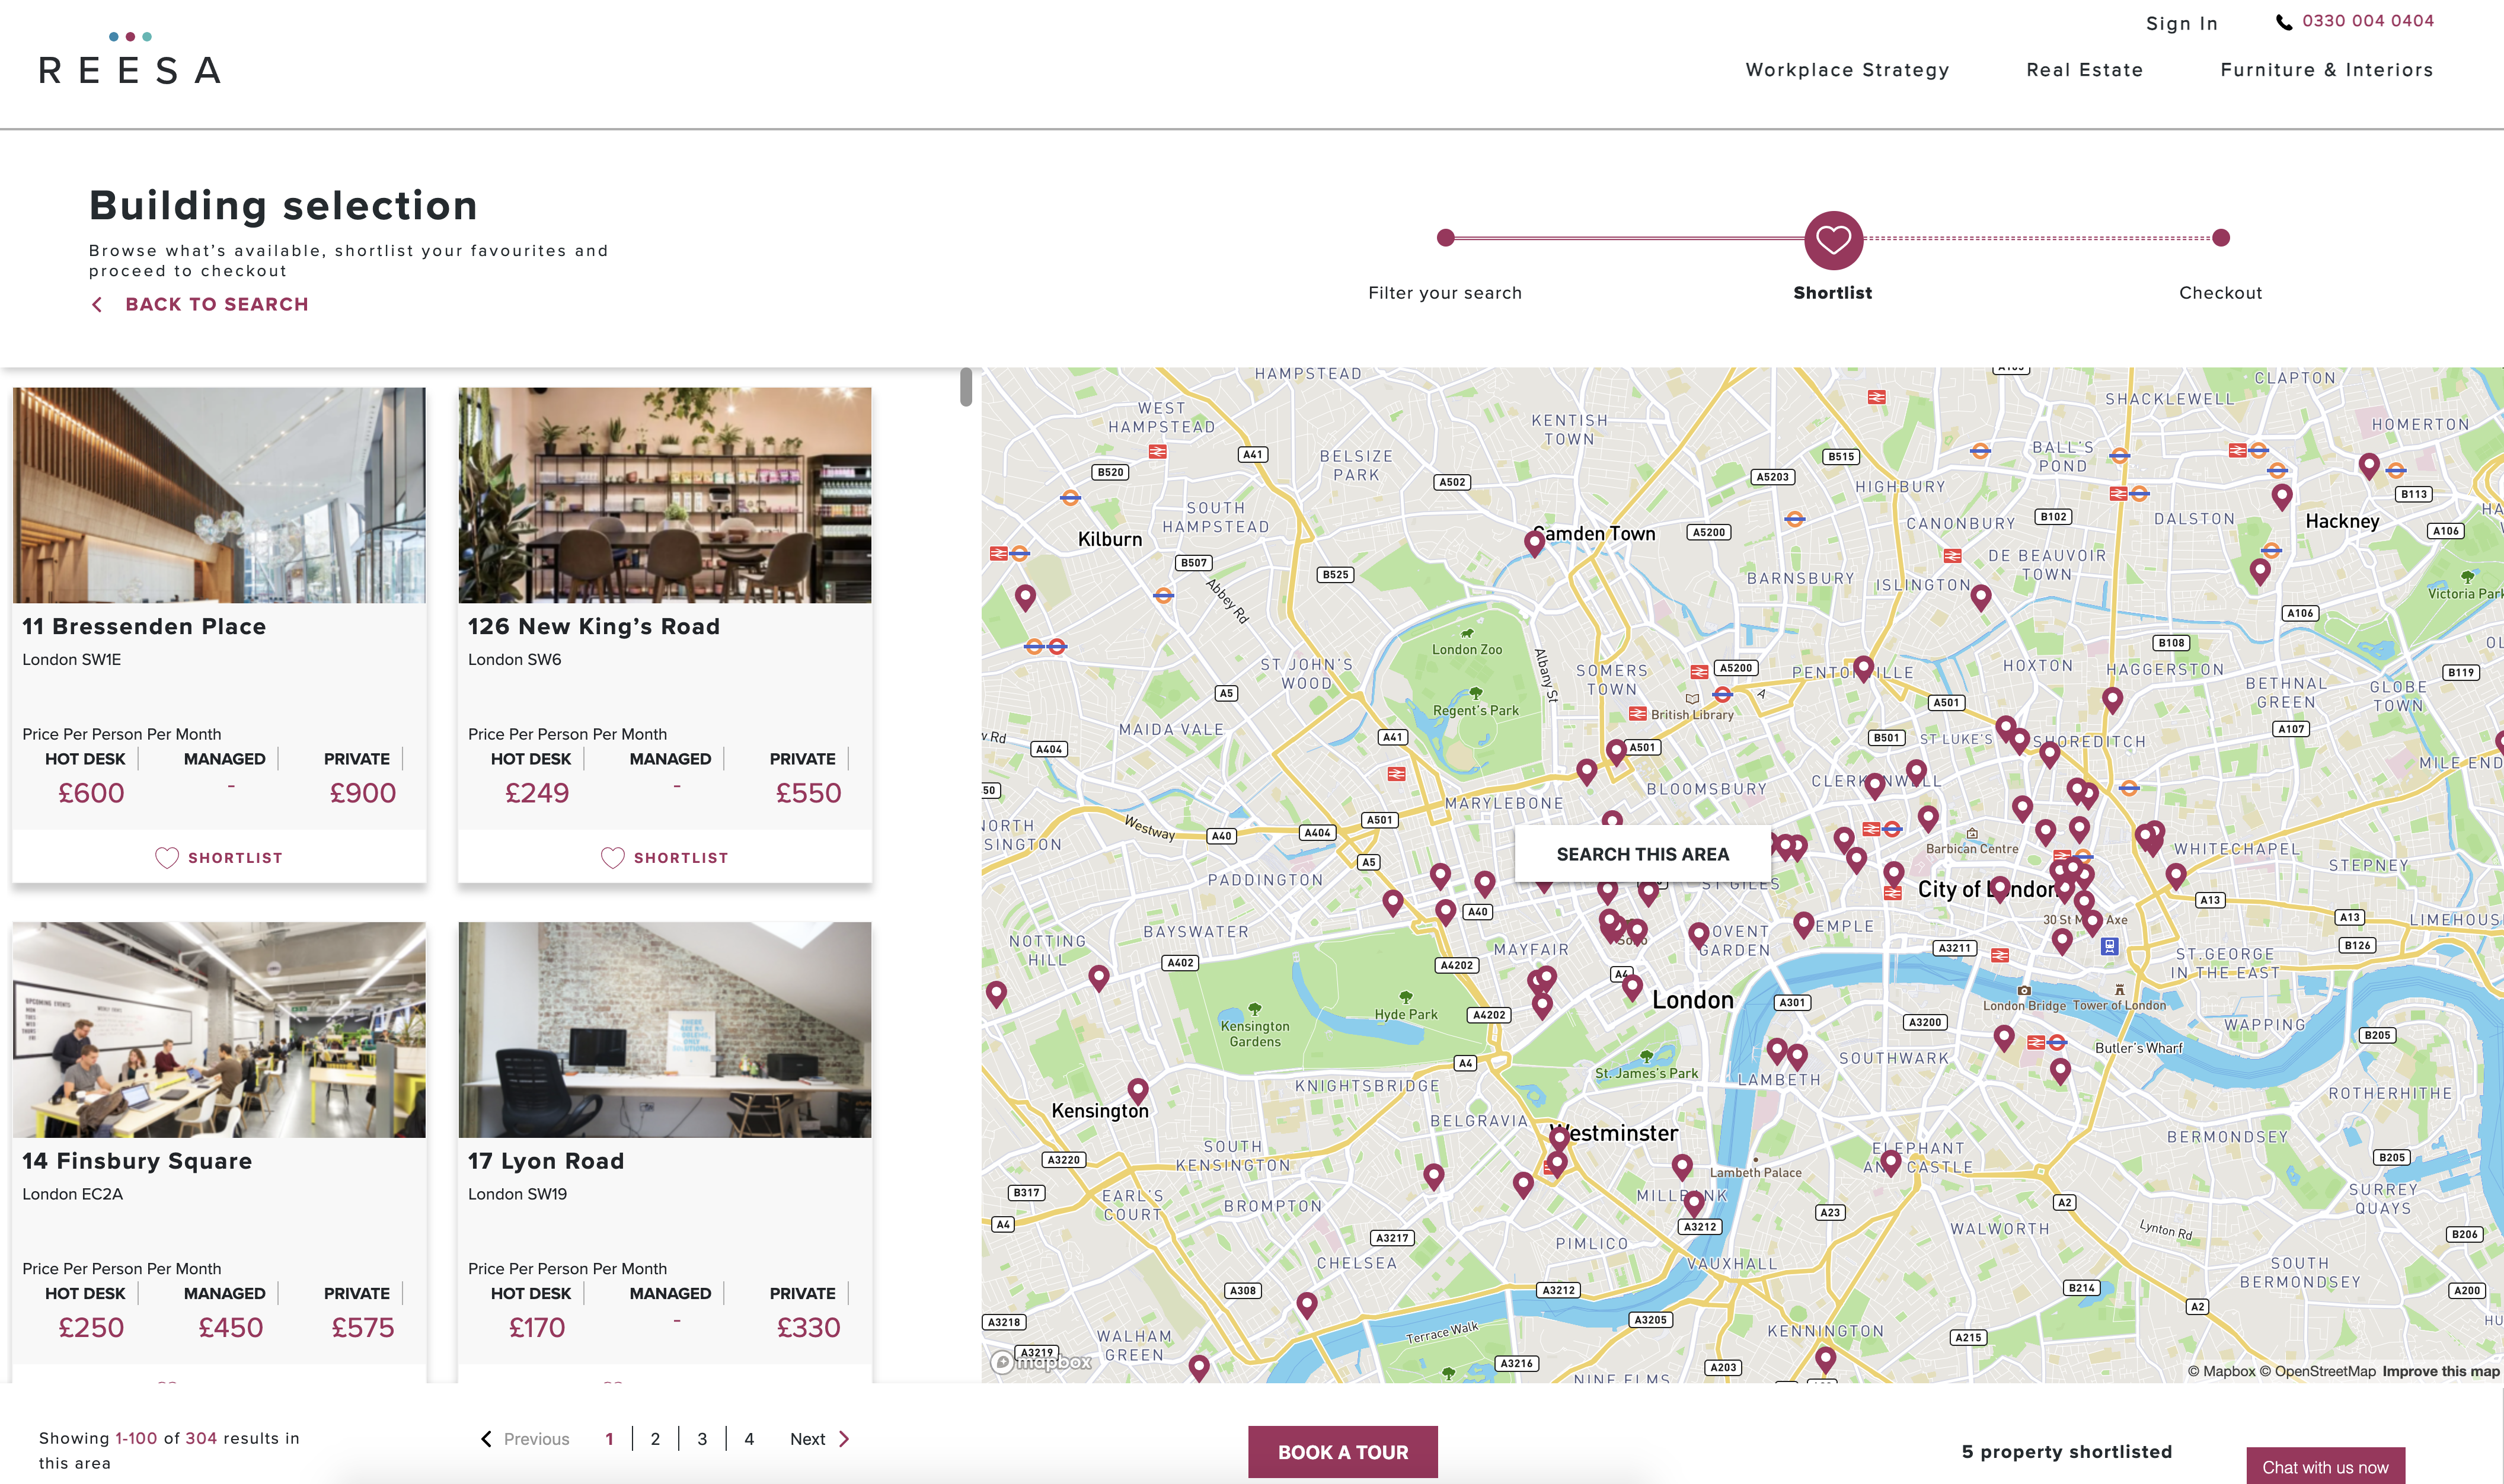The height and width of the screenshot is (1484, 2504).
Task: Click the 126 New King's Road title
Action: [x=594, y=626]
